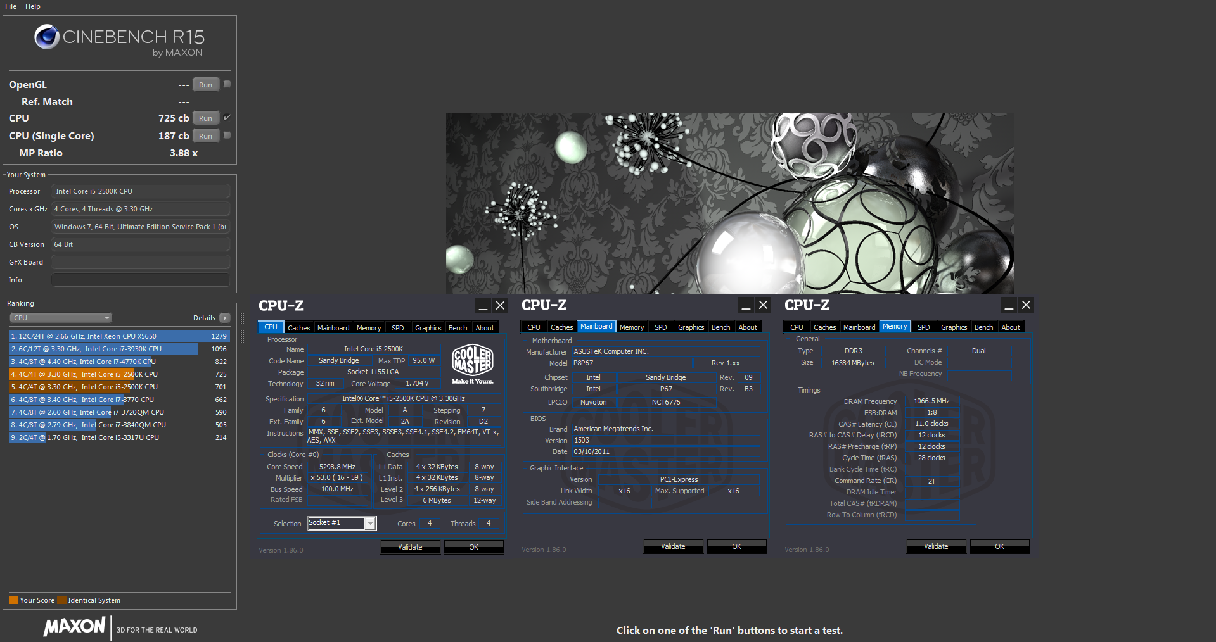
Task: Click Validate in the first CPU-Z window
Action: pyautogui.click(x=410, y=547)
